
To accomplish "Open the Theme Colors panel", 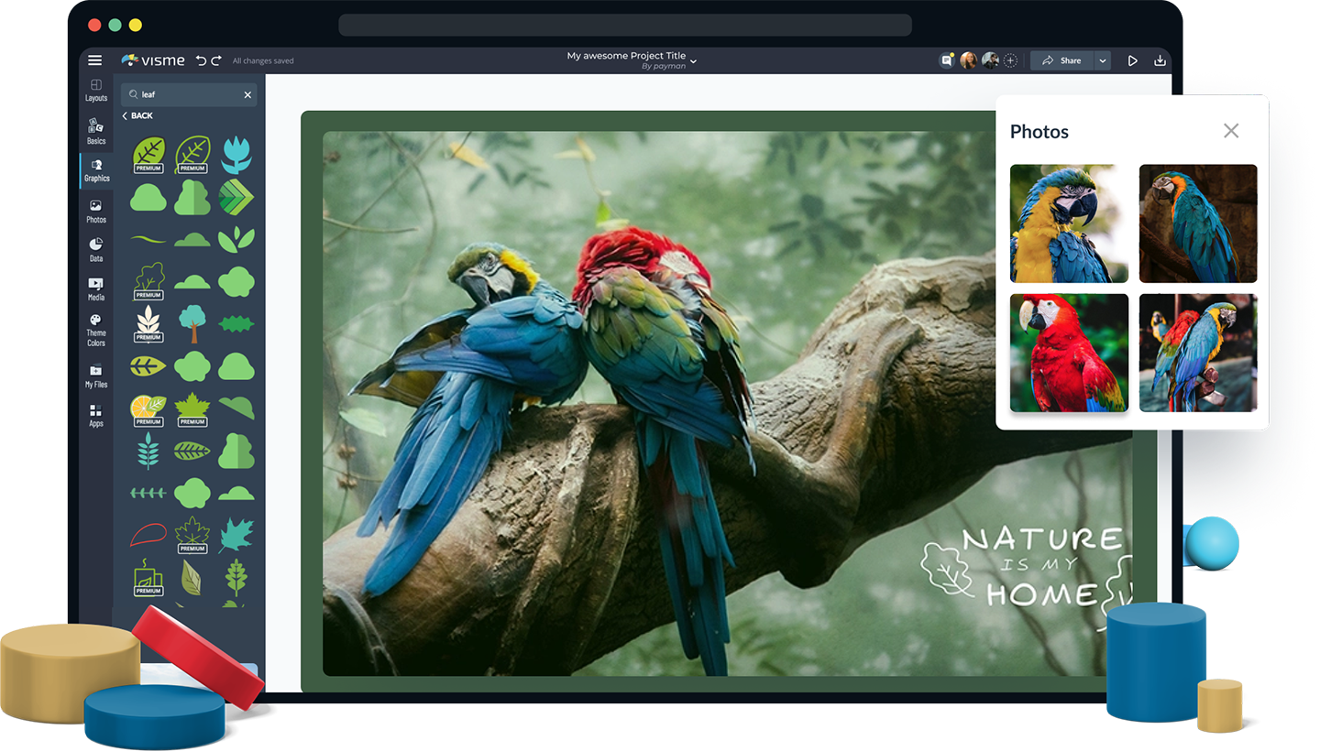I will pyautogui.click(x=96, y=330).
